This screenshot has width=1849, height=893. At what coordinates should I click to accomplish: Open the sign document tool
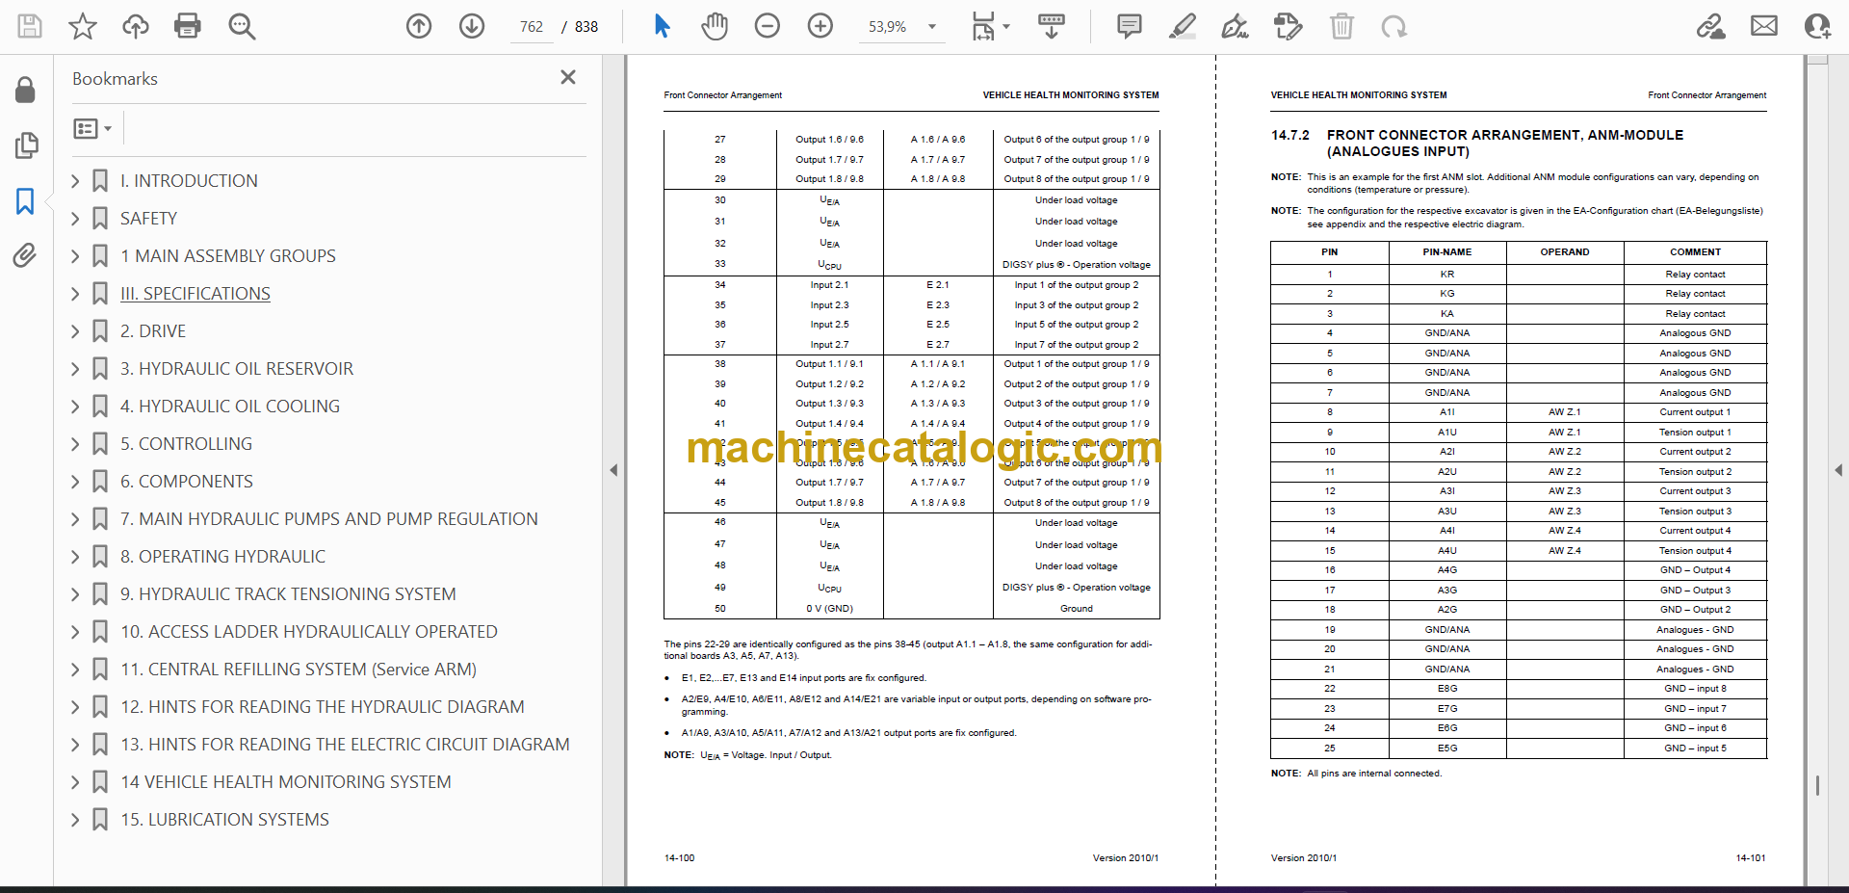[x=1236, y=26]
